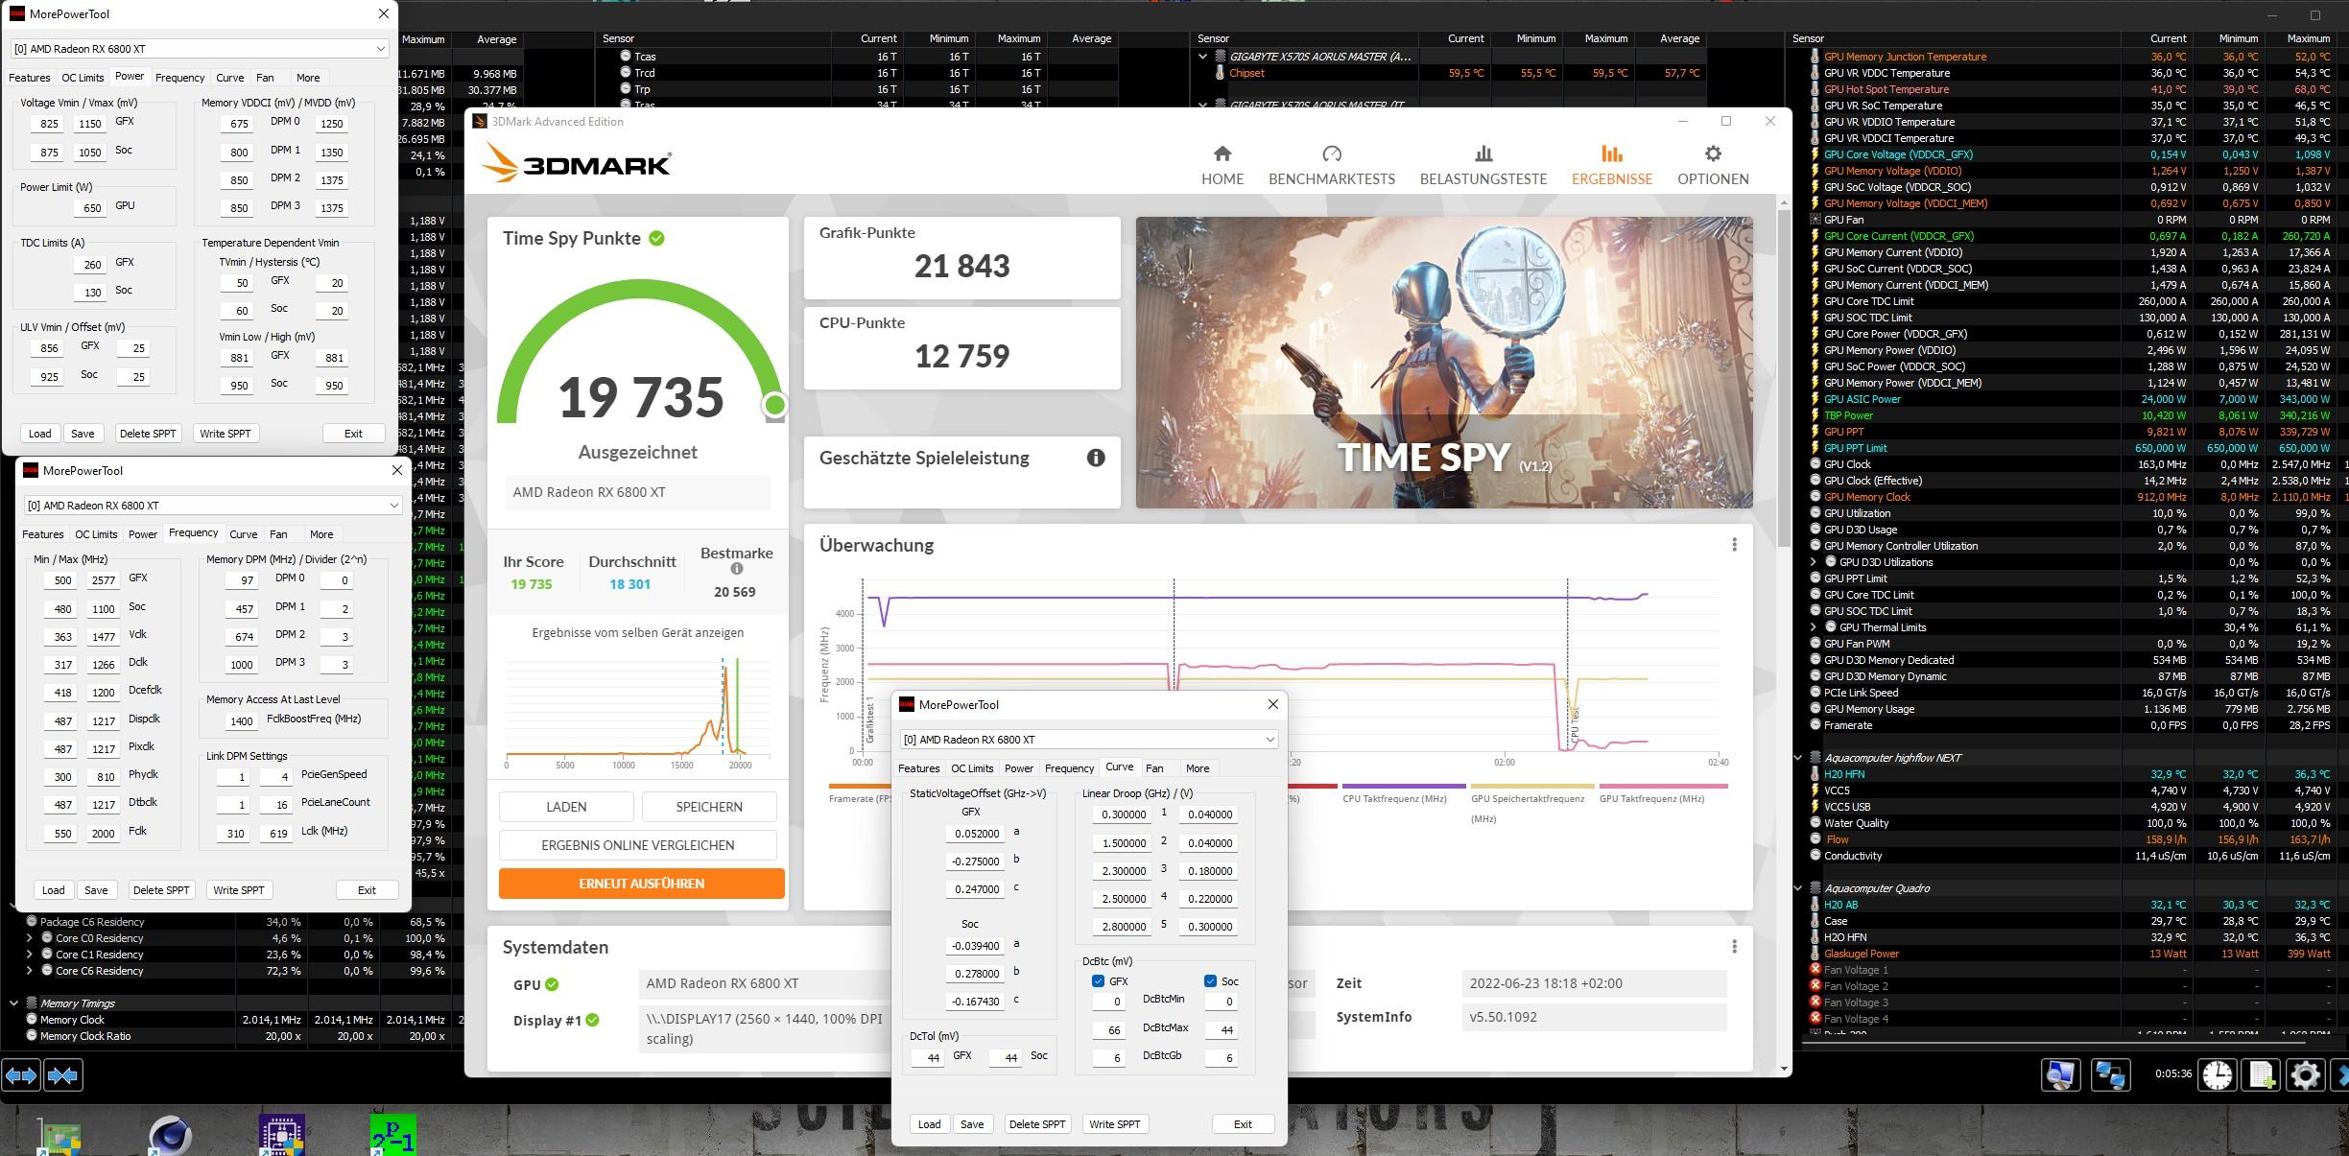Click GPU Power Limit field with 650
Image resolution: width=2349 pixels, height=1156 pixels.
click(x=92, y=208)
